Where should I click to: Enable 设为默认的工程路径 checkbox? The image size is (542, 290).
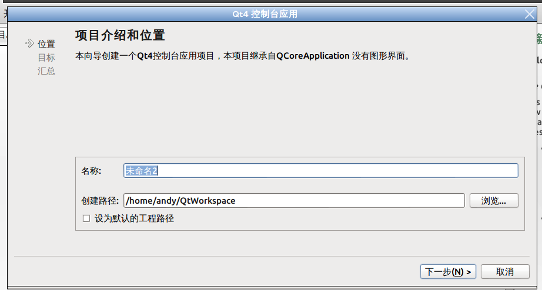86,218
